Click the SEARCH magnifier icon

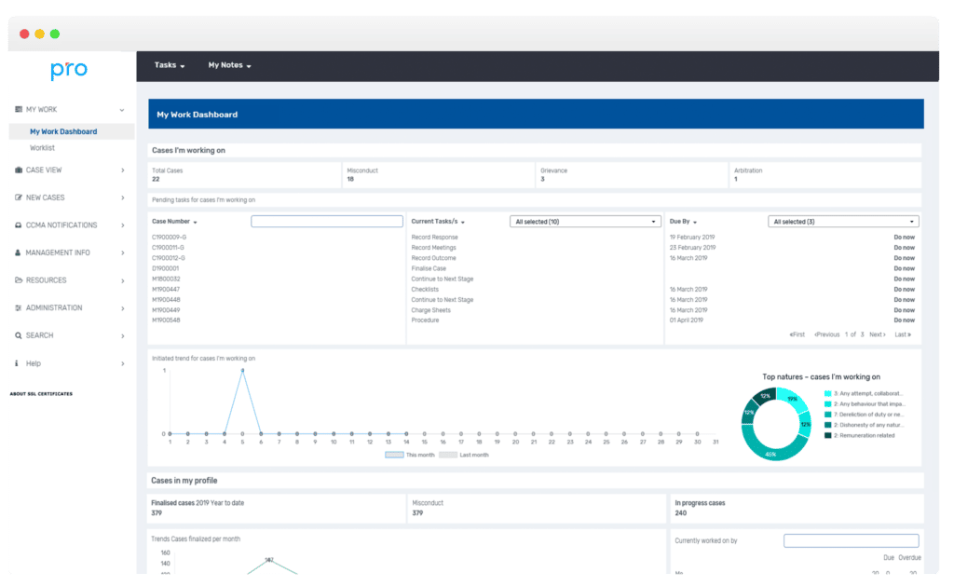click(20, 336)
